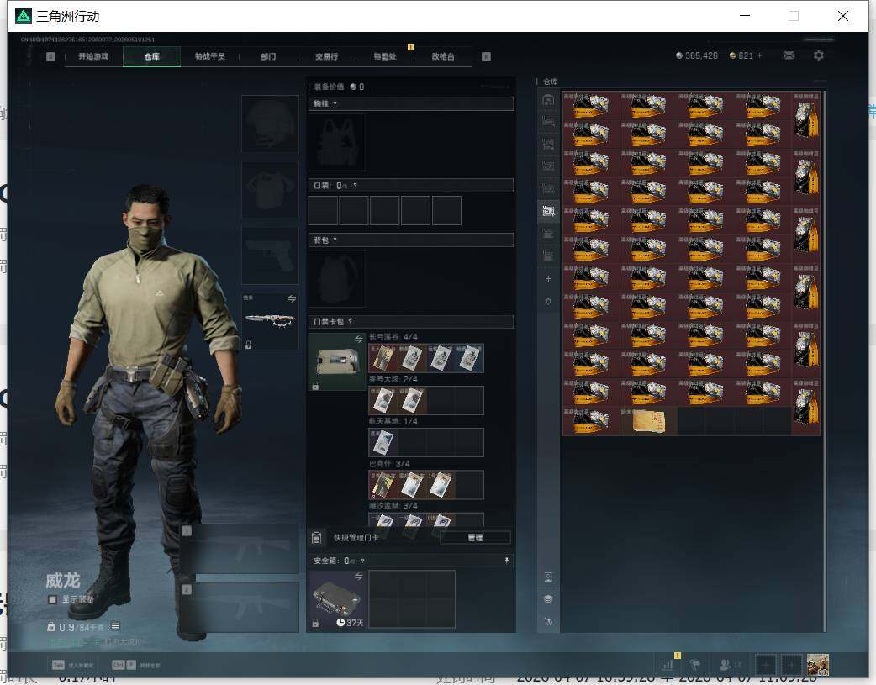Click the sidebar storage box icon above layers
Viewport: 876px width, 685px height.
click(548, 577)
